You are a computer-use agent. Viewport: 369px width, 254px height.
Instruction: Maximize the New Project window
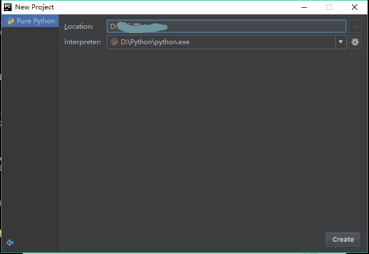coord(329,7)
